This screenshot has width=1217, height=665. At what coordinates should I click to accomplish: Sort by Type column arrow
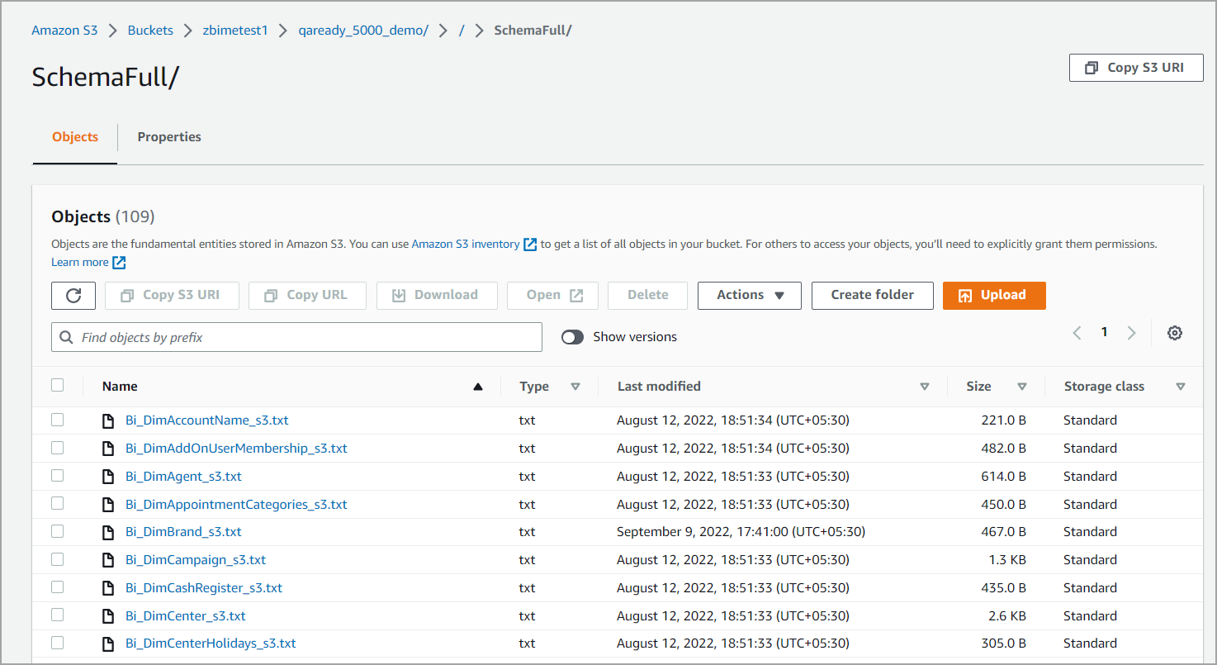pyautogui.click(x=575, y=387)
